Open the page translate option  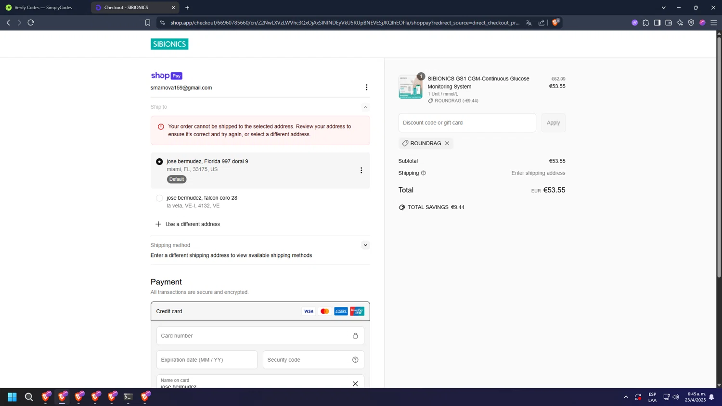click(x=529, y=23)
